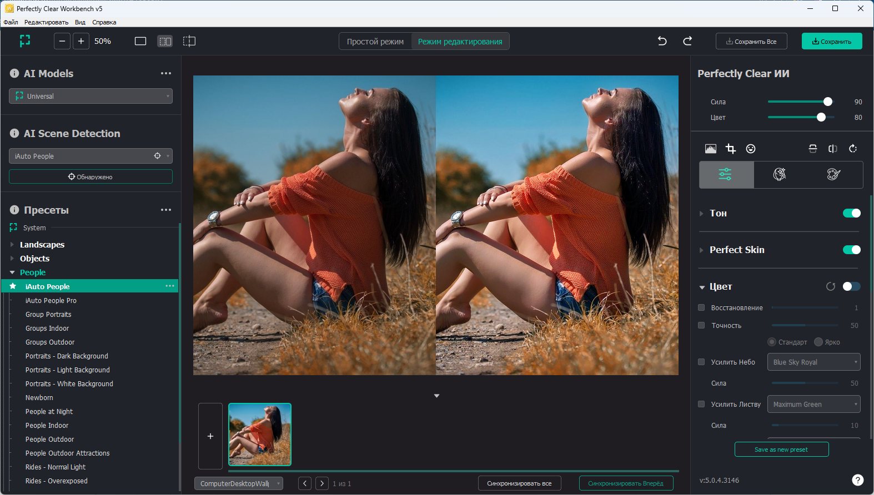Switch to single image view icon
874x495 pixels.
[140, 41]
